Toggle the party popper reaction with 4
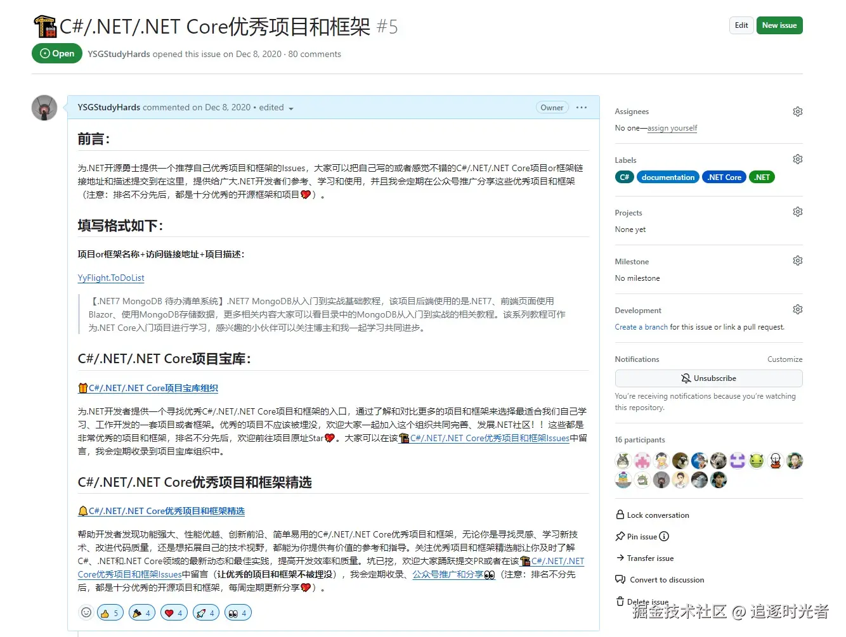This screenshot has height=637, width=846. pyautogui.click(x=141, y=613)
